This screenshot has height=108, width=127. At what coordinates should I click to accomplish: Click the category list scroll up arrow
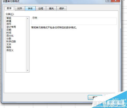(27, 18)
